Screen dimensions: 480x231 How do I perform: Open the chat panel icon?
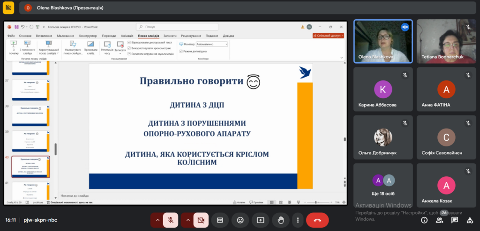pyautogui.click(x=454, y=220)
